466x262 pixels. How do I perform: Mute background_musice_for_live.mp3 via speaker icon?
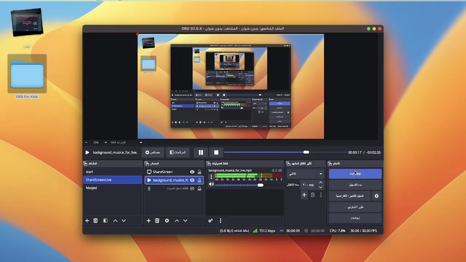point(211,184)
